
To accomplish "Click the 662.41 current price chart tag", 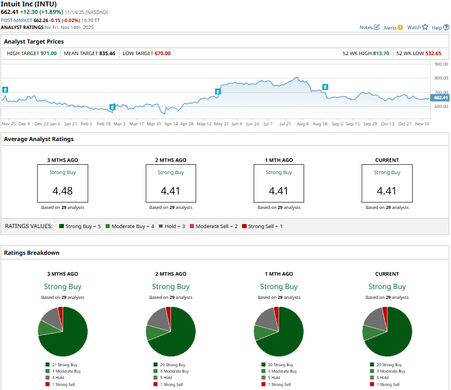I will (x=441, y=98).
